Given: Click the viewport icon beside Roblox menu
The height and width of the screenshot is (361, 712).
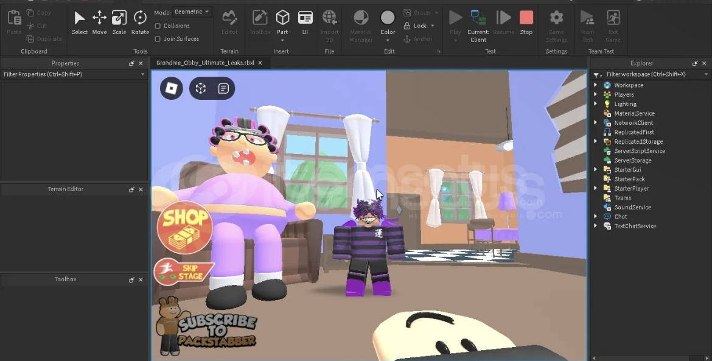Looking at the screenshot, I should coord(201,88).
